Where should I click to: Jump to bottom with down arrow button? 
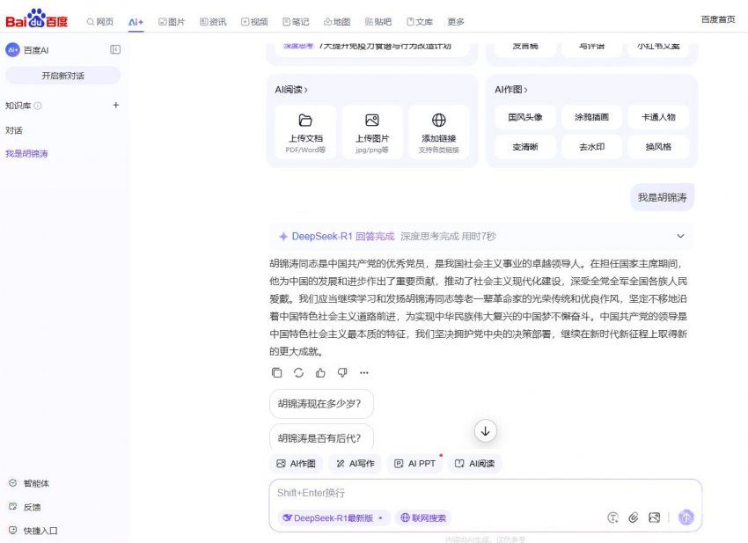485,431
